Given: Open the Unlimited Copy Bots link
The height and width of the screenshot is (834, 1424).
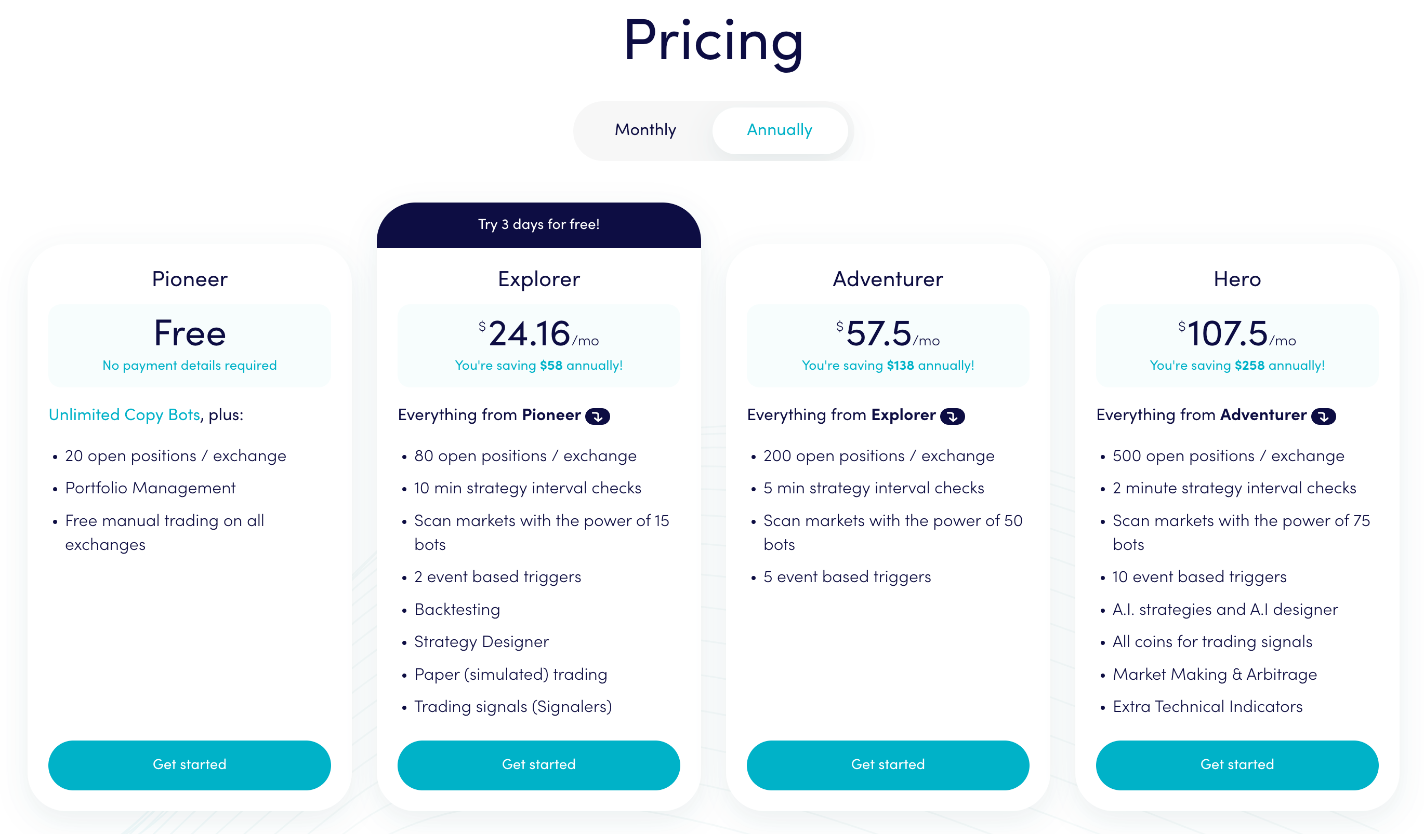Looking at the screenshot, I should click(124, 415).
